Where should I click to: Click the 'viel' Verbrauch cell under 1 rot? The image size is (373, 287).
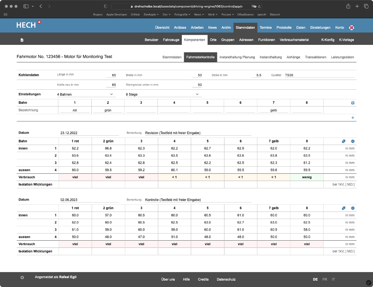(x=75, y=177)
